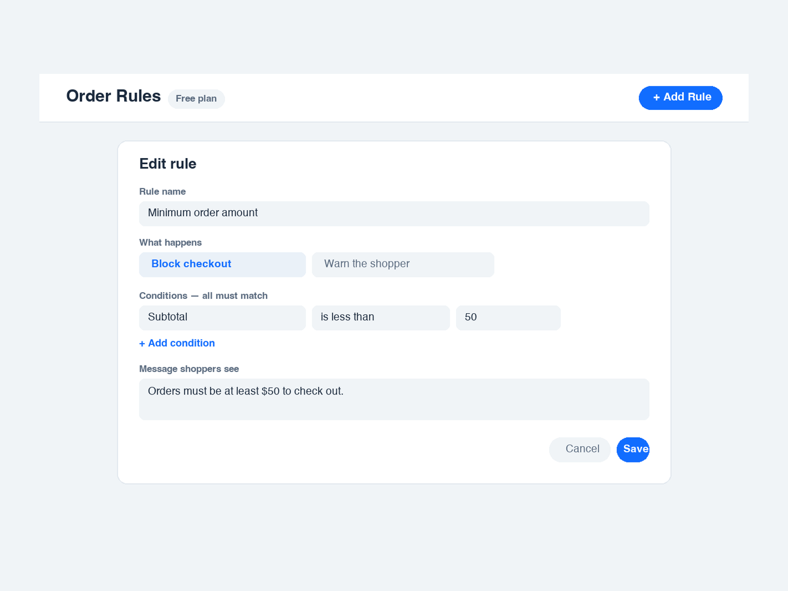Click the 'Message shoppers see' label

click(189, 369)
